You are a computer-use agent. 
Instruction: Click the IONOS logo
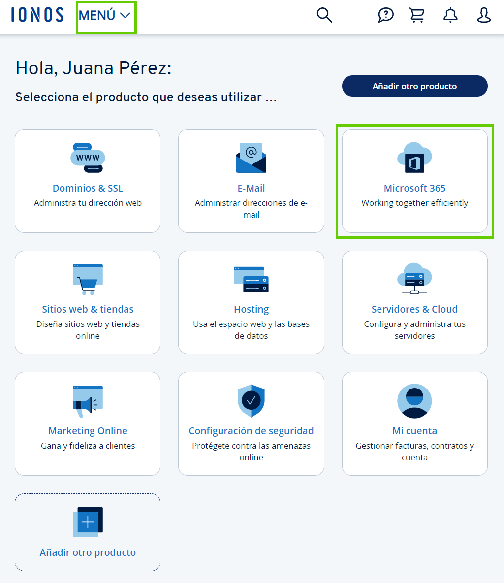[37, 15]
